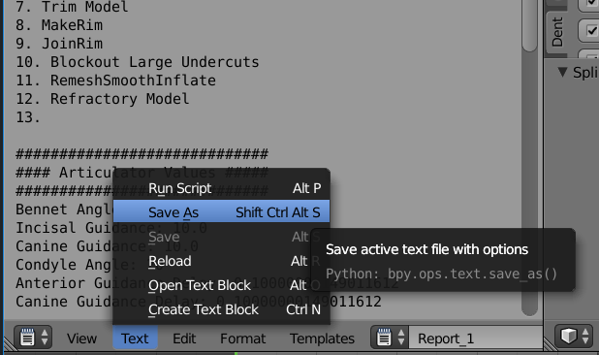Click the line '12. Refractory Model'

click(103, 99)
